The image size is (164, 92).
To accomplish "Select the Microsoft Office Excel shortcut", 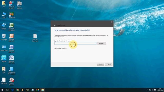I will (x=12, y=27).
